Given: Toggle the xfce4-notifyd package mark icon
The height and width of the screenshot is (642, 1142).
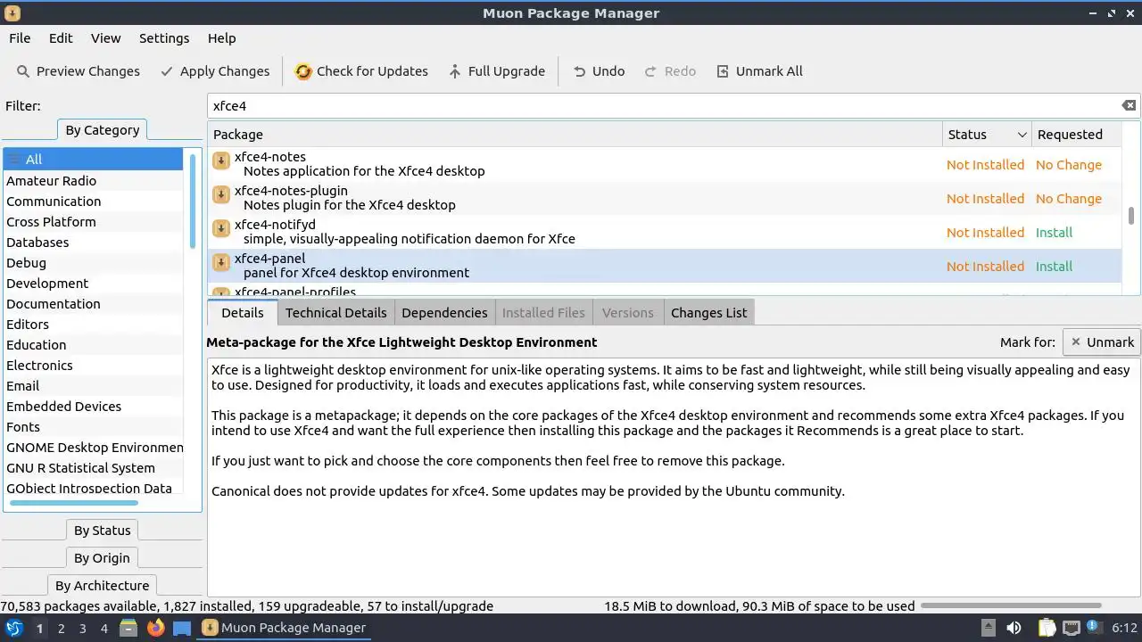Looking at the screenshot, I should (x=221, y=229).
